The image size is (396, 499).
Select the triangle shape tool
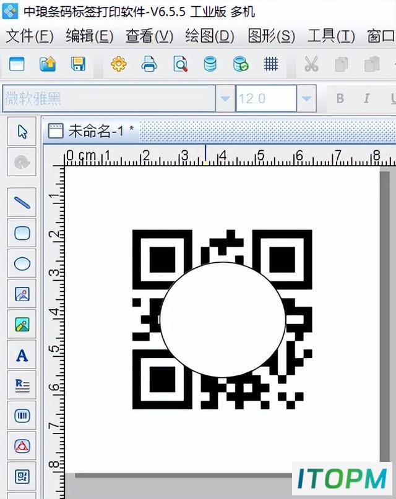tap(22, 446)
